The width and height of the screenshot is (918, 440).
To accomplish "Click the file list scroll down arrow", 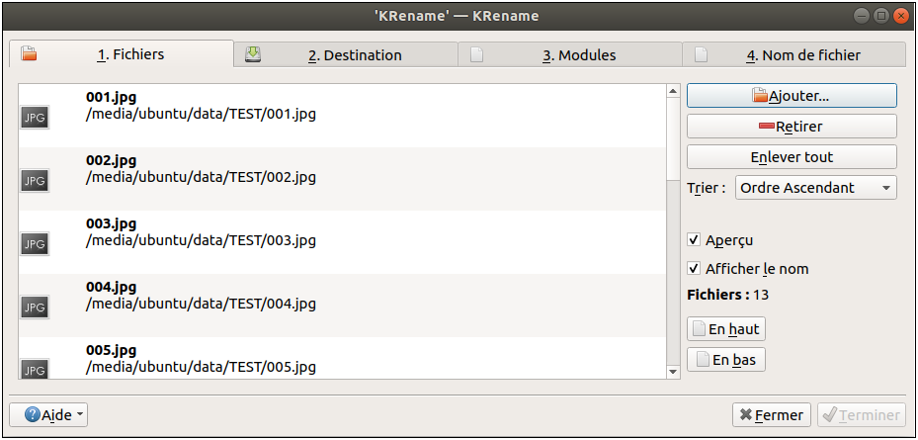I will 673,372.
